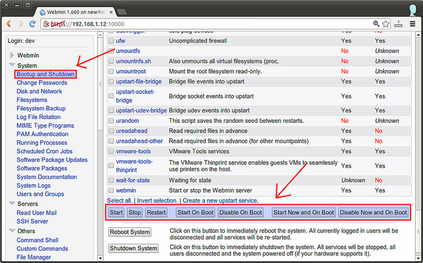The image size is (423, 263).
Task: Tick the upstart-file-bridge checkbox
Action: (111, 82)
